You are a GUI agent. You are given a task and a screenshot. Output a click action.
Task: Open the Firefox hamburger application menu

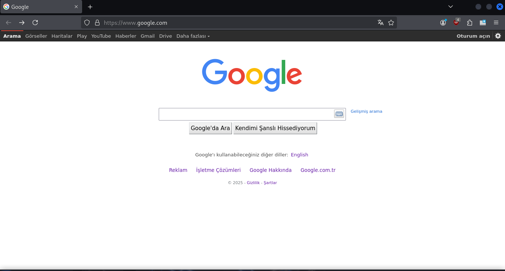pos(496,23)
